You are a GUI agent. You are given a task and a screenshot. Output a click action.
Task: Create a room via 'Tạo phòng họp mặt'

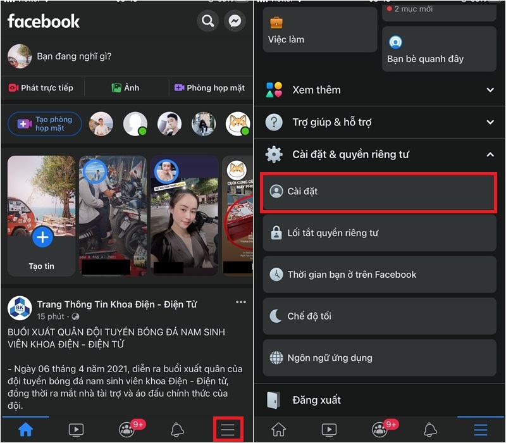(45, 123)
